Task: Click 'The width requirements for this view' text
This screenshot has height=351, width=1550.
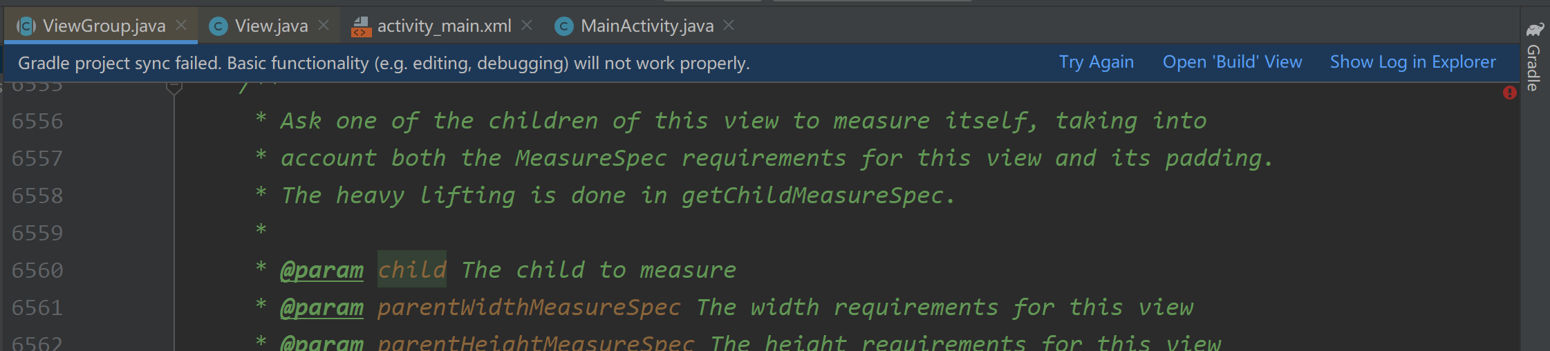Action: click(944, 307)
